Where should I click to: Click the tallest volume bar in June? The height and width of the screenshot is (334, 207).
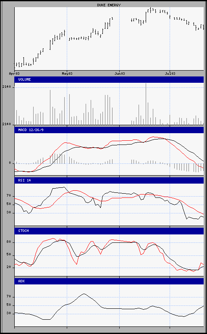146,104
